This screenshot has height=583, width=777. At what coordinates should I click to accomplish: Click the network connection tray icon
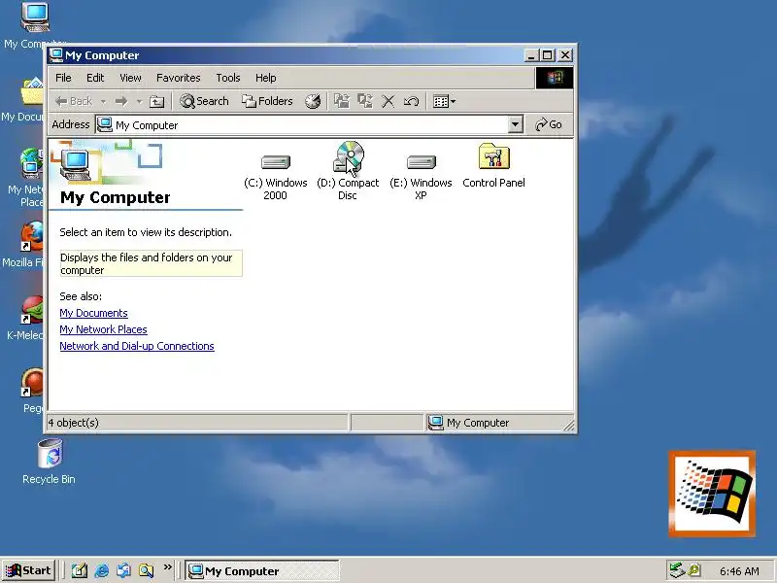click(x=676, y=570)
